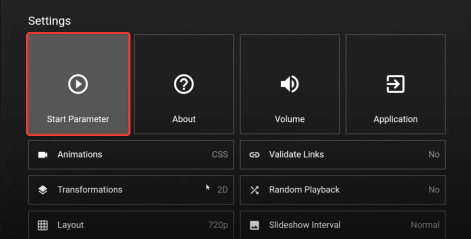Image resolution: width=471 pixels, height=239 pixels.
Task: Click the exit arrow icon for Application
Action: point(396,84)
